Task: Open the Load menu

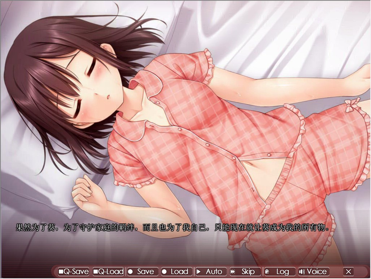Action: pyautogui.click(x=176, y=272)
